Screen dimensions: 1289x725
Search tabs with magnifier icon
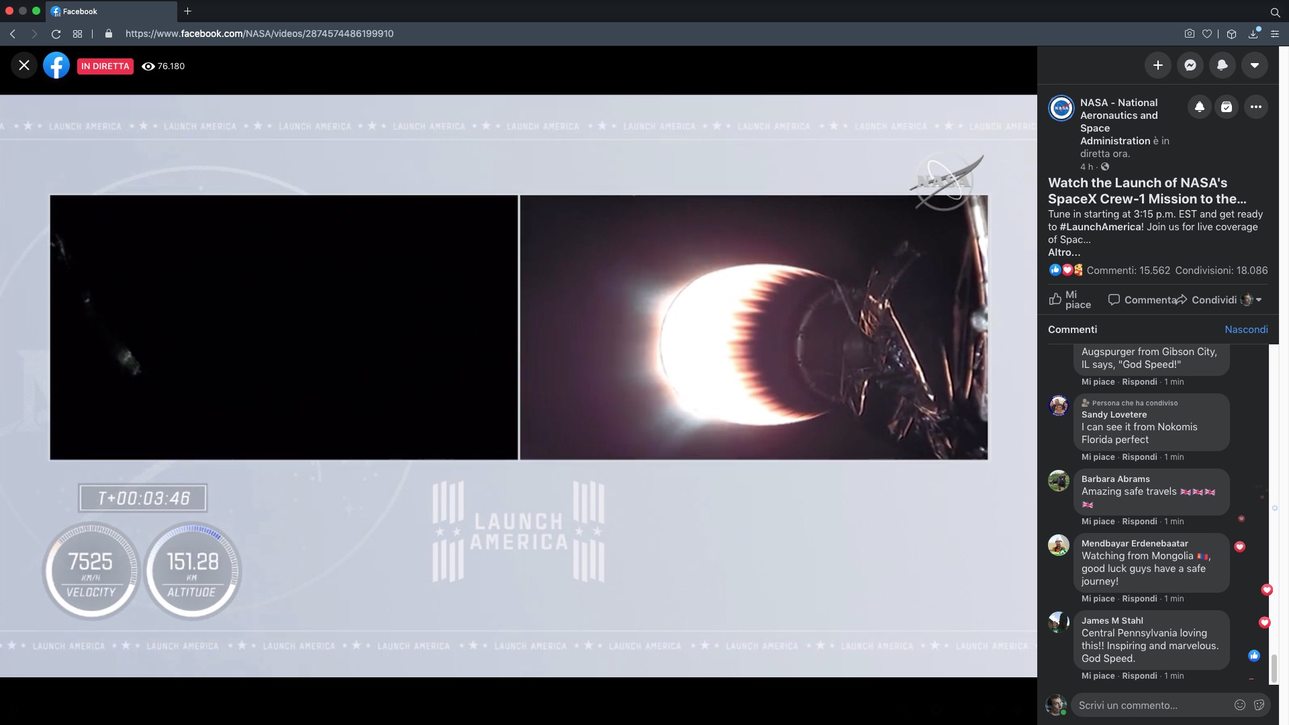(1275, 11)
